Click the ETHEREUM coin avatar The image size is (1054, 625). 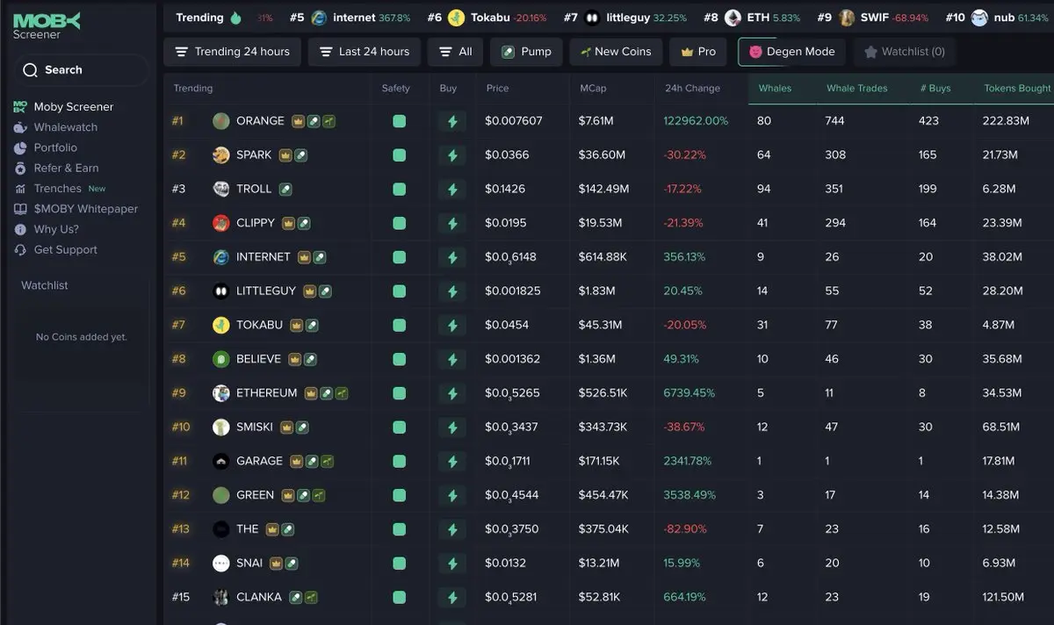click(x=221, y=393)
